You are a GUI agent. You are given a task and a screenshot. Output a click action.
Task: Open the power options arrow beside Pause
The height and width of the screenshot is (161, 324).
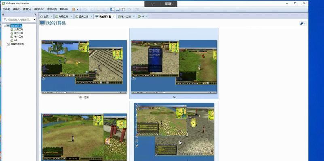[x=78, y=9]
